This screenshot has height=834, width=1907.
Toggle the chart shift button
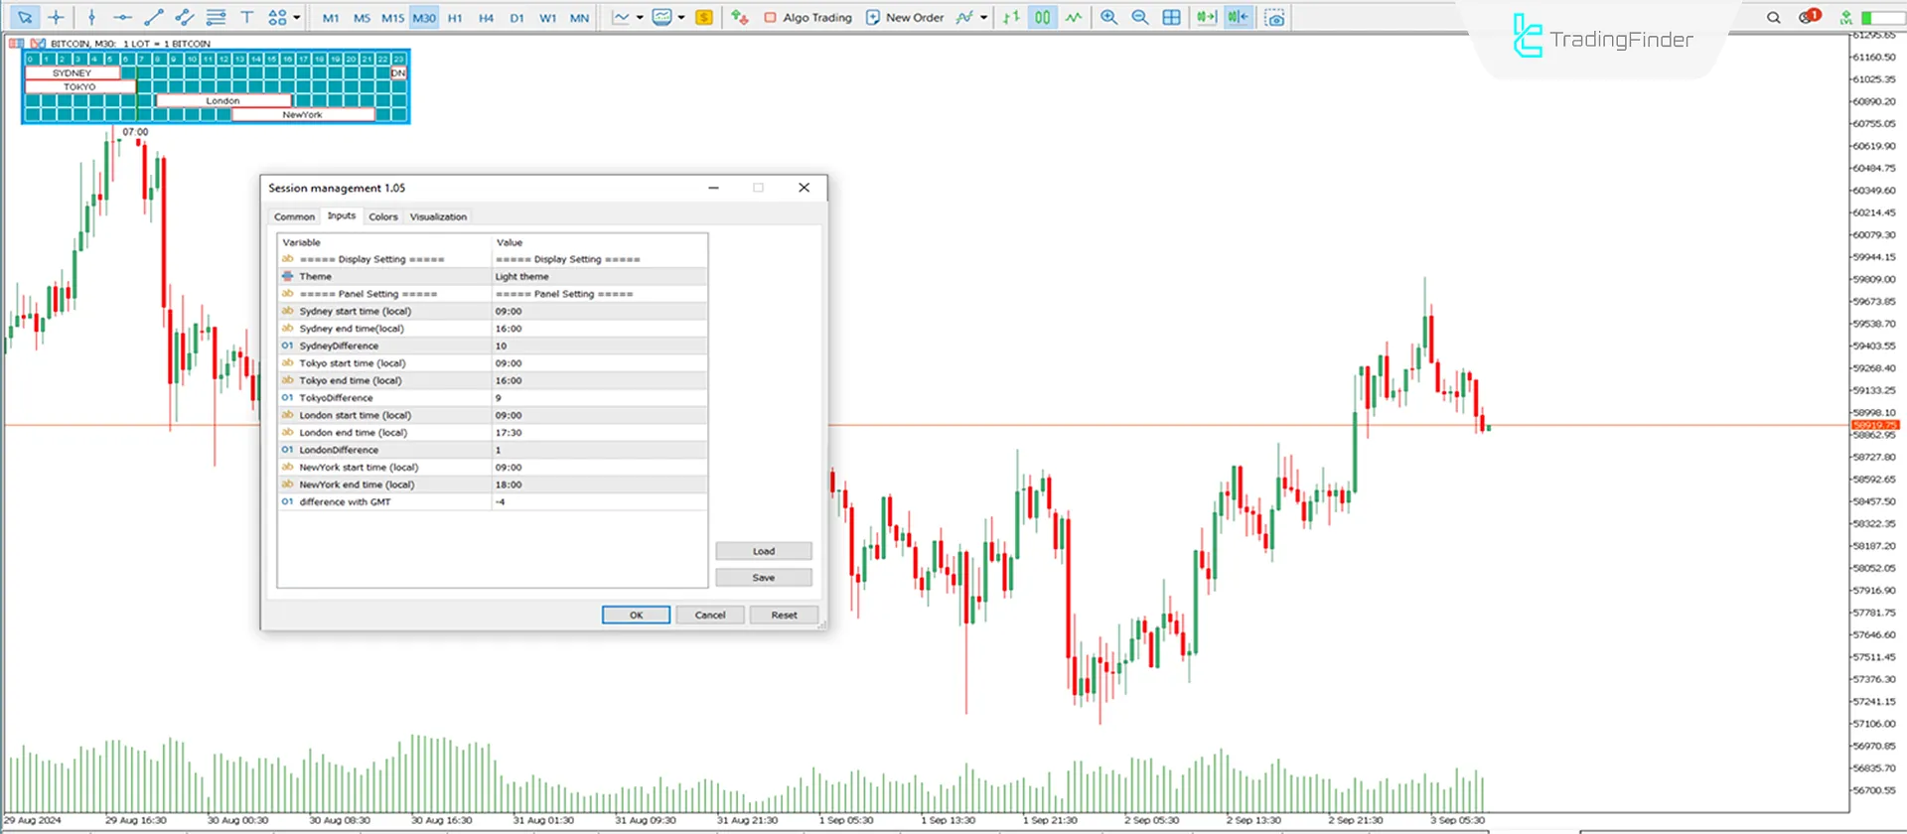tap(1238, 17)
